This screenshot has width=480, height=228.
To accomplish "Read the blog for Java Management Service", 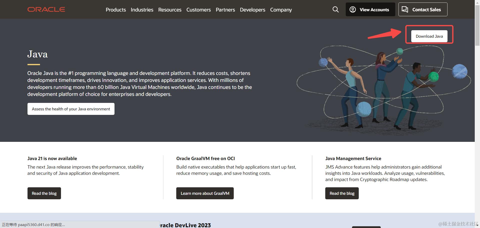I will [x=342, y=193].
